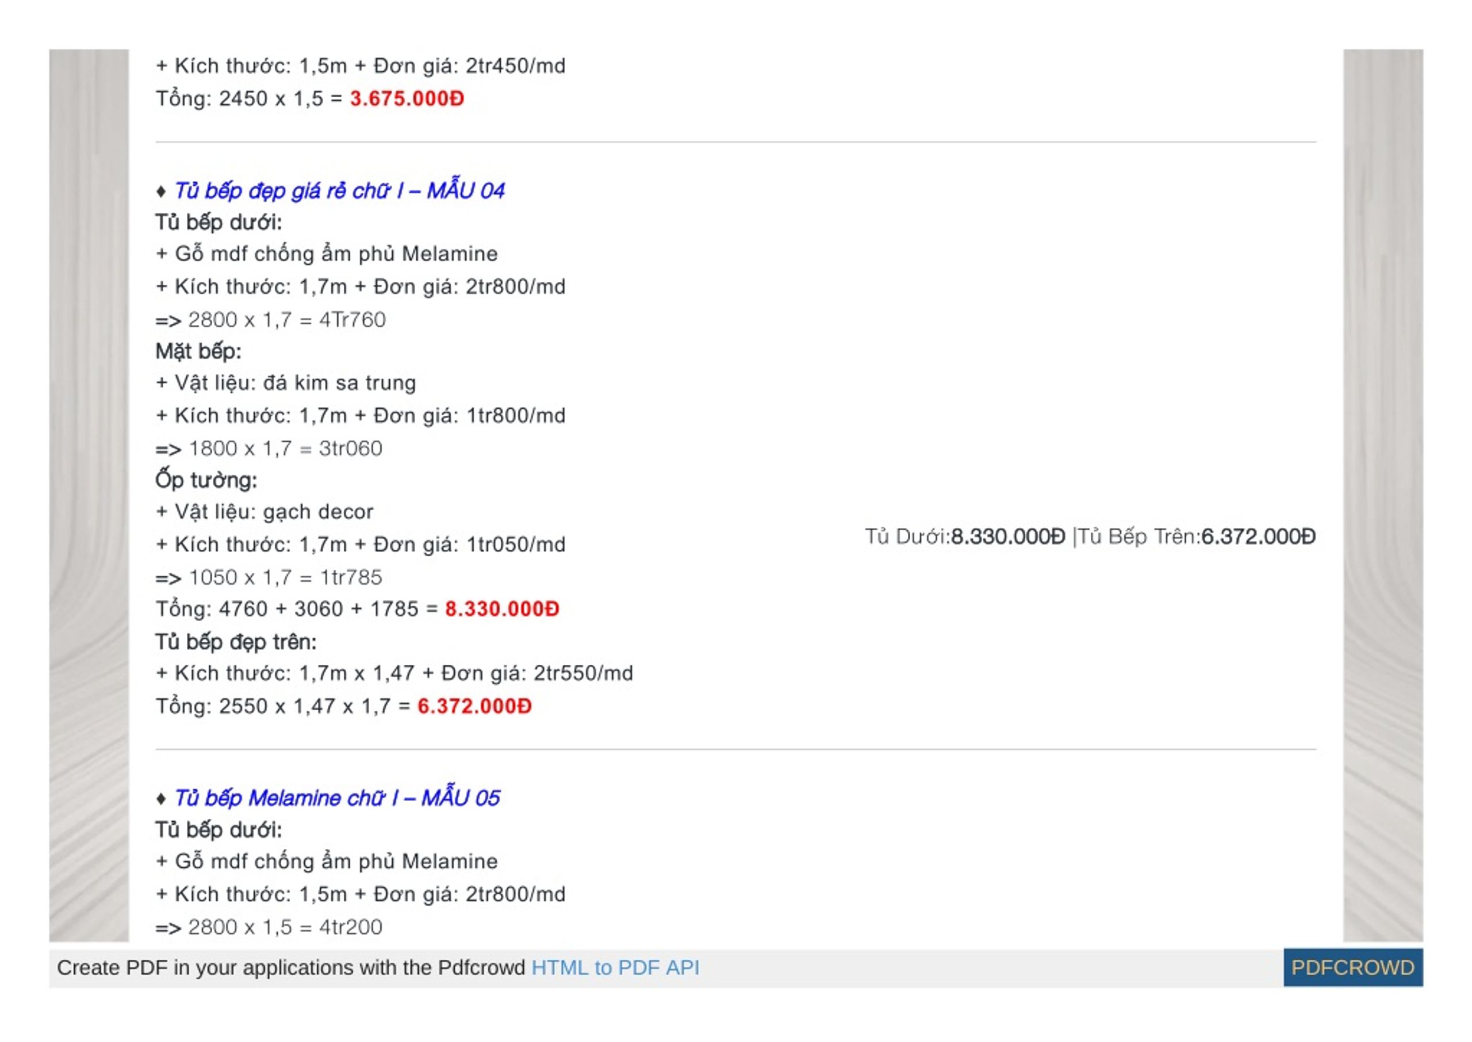Open the 'Tủ bếp đẹp giá rẻ chữ I – MẪU 04' link
The height and width of the screenshot is (1042, 1472).
point(339,190)
